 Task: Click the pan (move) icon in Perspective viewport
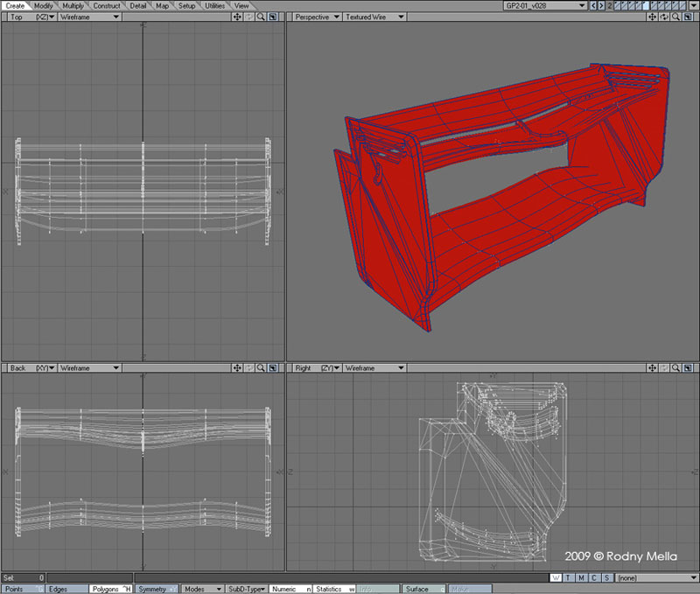[650, 17]
